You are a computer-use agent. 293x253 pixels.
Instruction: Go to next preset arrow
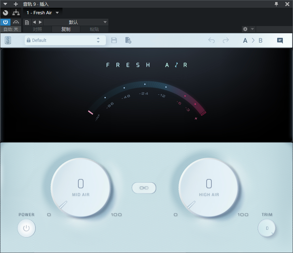pyautogui.click(x=40, y=22)
